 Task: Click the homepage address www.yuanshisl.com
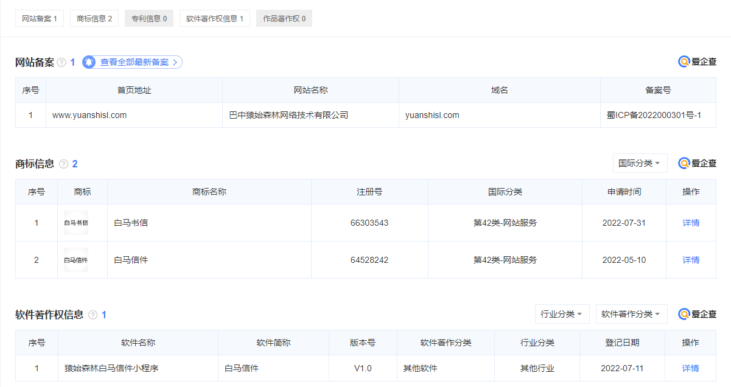click(x=89, y=115)
